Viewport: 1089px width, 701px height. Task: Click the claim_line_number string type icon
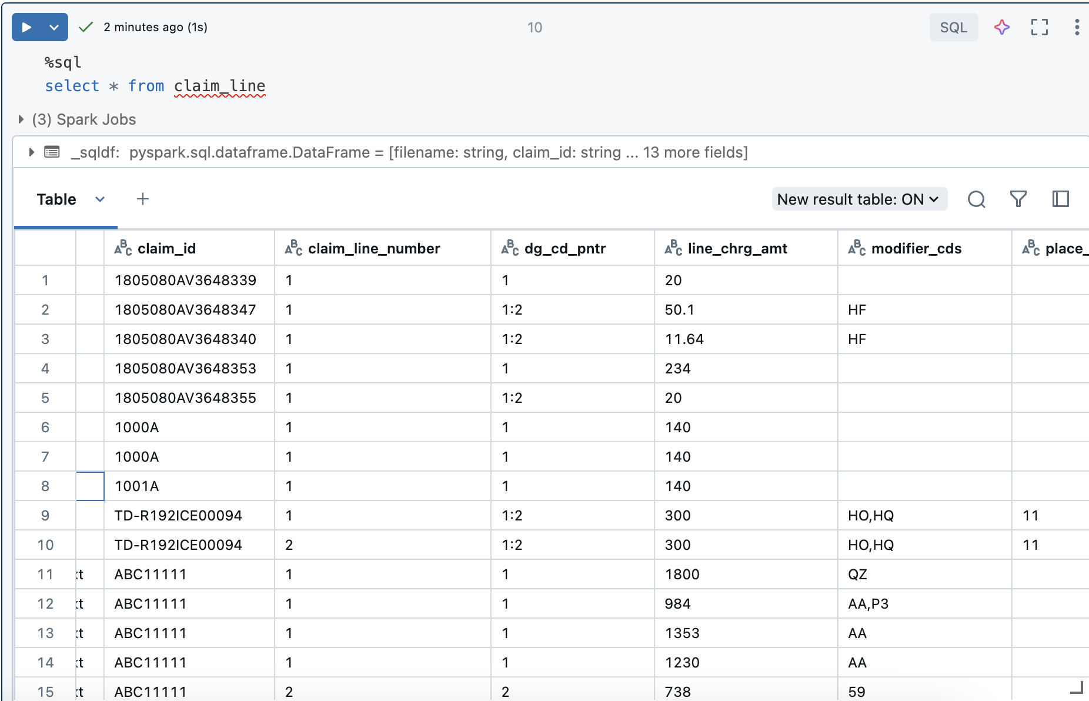[293, 248]
